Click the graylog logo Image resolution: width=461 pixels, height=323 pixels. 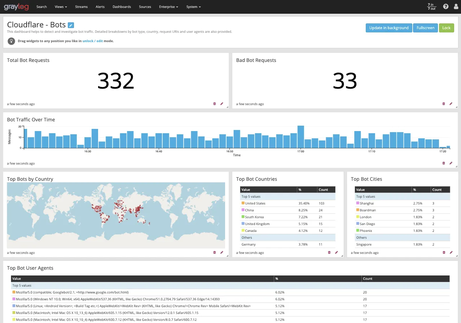tap(16, 6)
